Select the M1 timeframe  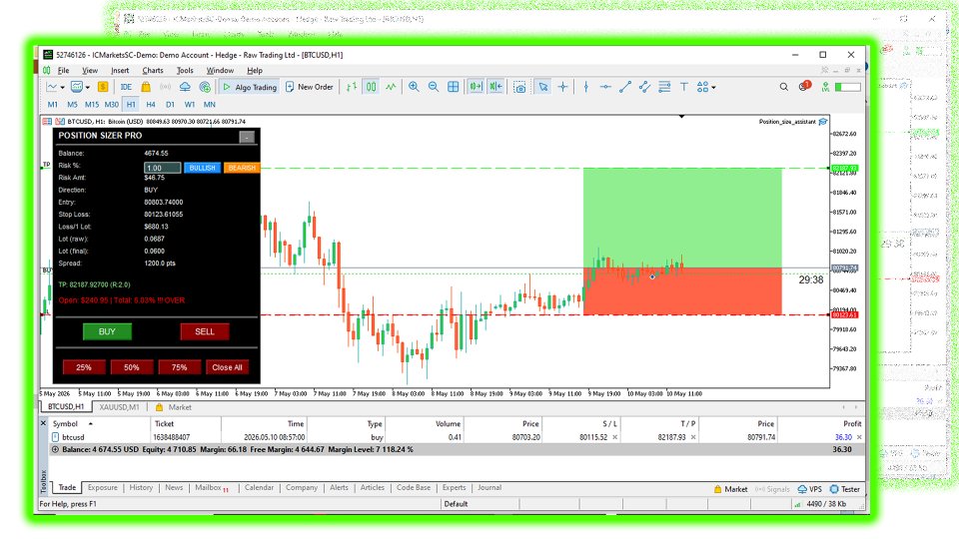click(x=53, y=105)
